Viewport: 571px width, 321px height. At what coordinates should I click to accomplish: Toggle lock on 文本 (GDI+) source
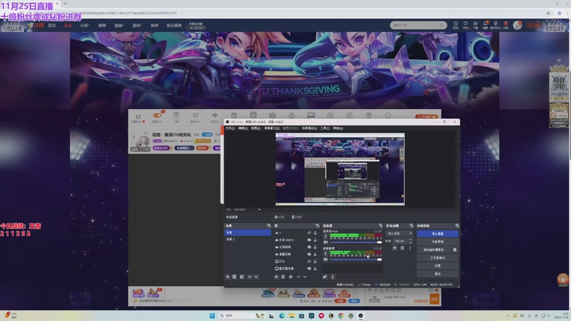click(315, 240)
